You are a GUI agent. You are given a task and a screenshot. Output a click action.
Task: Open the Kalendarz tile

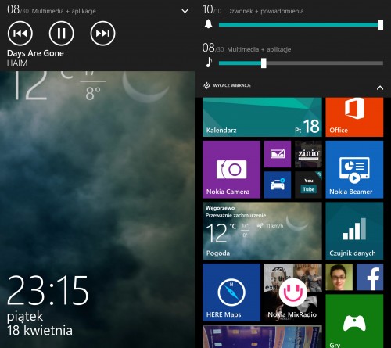click(262, 117)
